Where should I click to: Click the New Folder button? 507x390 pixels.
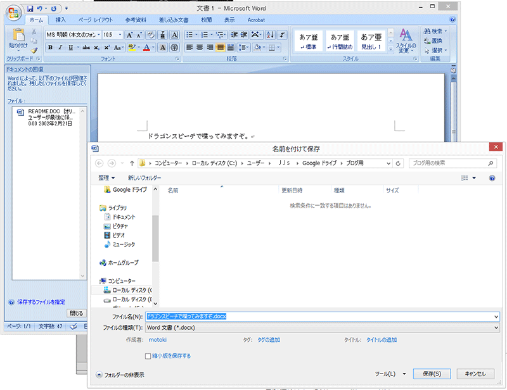tap(144, 178)
